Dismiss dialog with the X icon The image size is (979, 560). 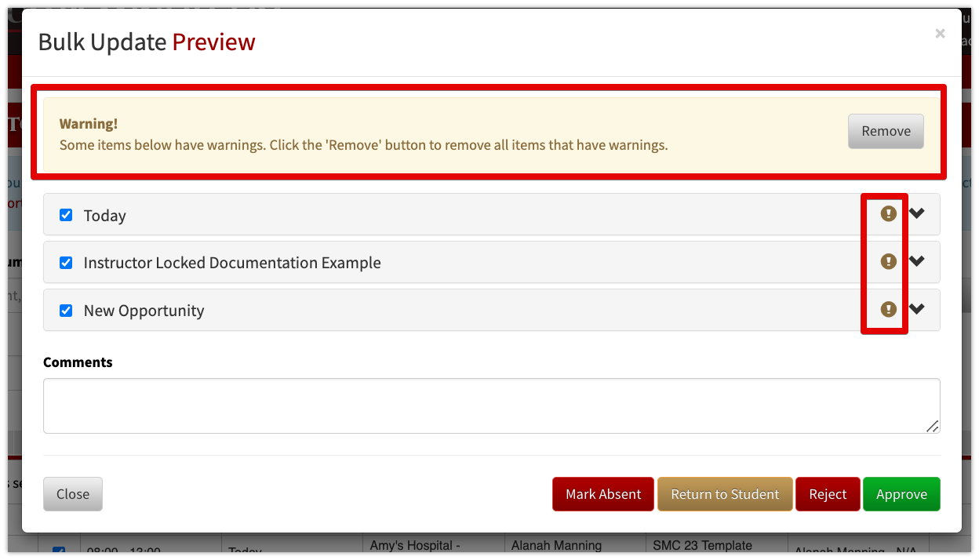tap(940, 34)
